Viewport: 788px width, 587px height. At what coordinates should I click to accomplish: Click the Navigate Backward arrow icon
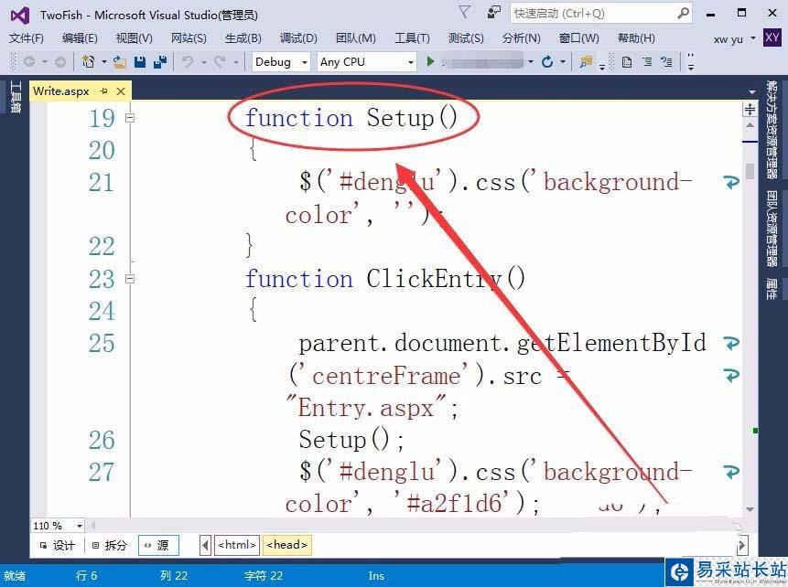[29, 62]
